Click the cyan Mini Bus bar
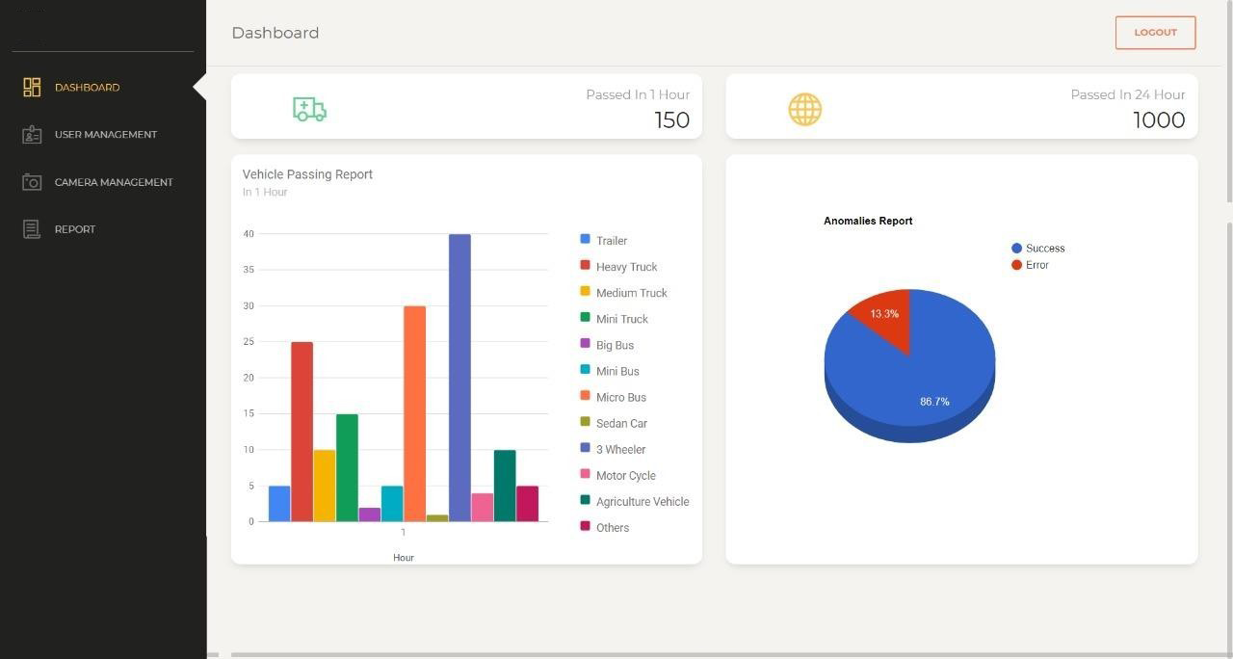1233x659 pixels. (x=392, y=504)
